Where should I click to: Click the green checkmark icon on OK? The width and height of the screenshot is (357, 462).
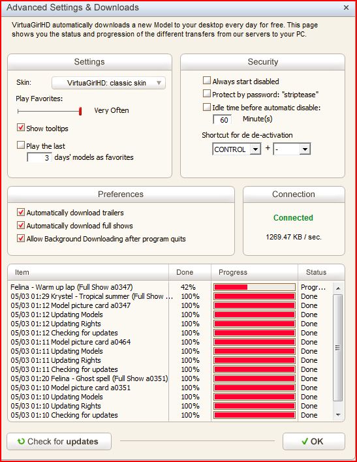click(305, 441)
